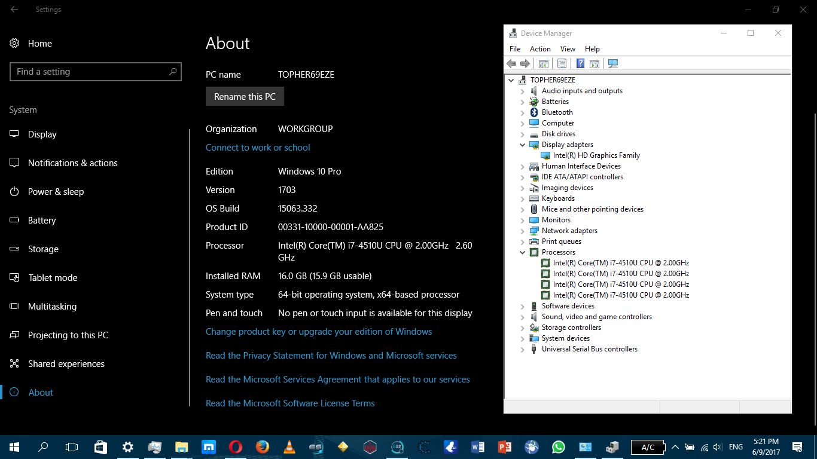Click Connect to work or school link
The image size is (817, 459).
coord(258,148)
